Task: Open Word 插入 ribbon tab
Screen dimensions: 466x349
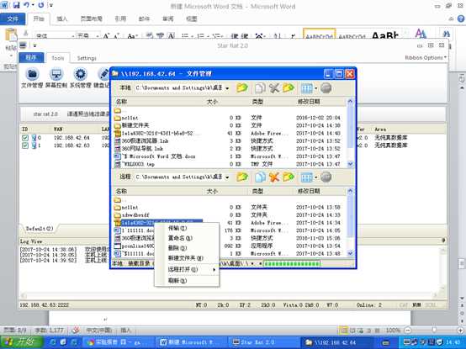Action: pyautogui.click(x=62, y=19)
